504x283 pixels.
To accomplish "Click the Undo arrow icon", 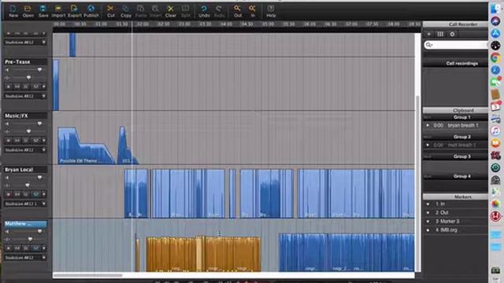I will [x=204, y=9].
